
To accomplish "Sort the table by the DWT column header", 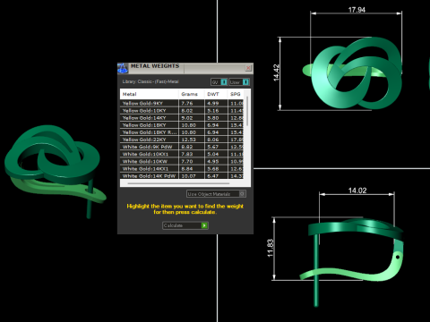I will [216, 94].
